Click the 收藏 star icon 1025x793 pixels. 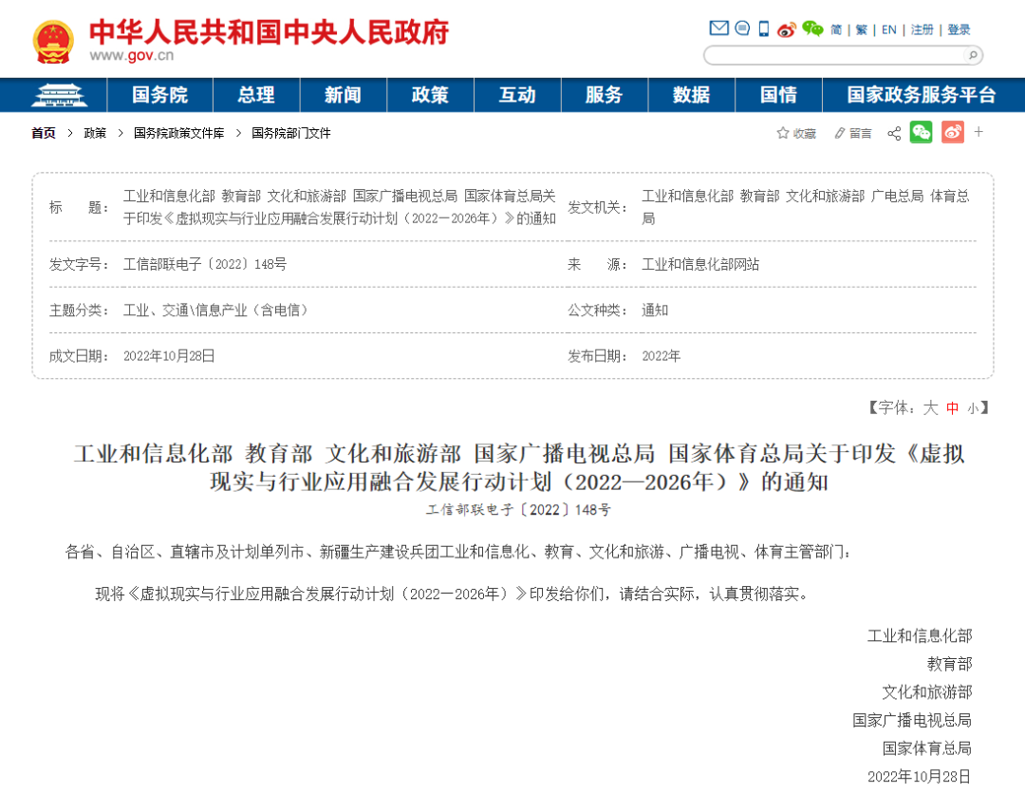782,134
